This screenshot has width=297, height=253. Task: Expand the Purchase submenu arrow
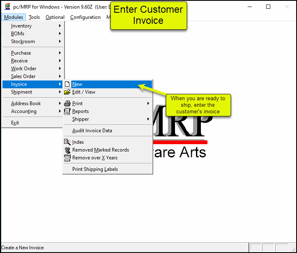(60, 53)
